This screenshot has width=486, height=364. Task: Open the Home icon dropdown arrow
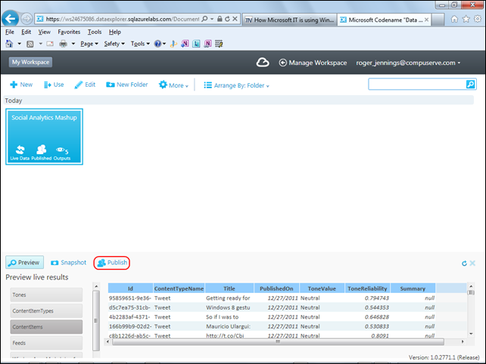tap(19, 44)
